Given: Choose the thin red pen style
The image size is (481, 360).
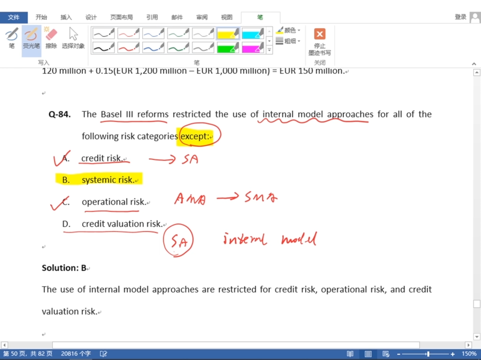Looking at the screenshot, I should (x=128, y=33).
